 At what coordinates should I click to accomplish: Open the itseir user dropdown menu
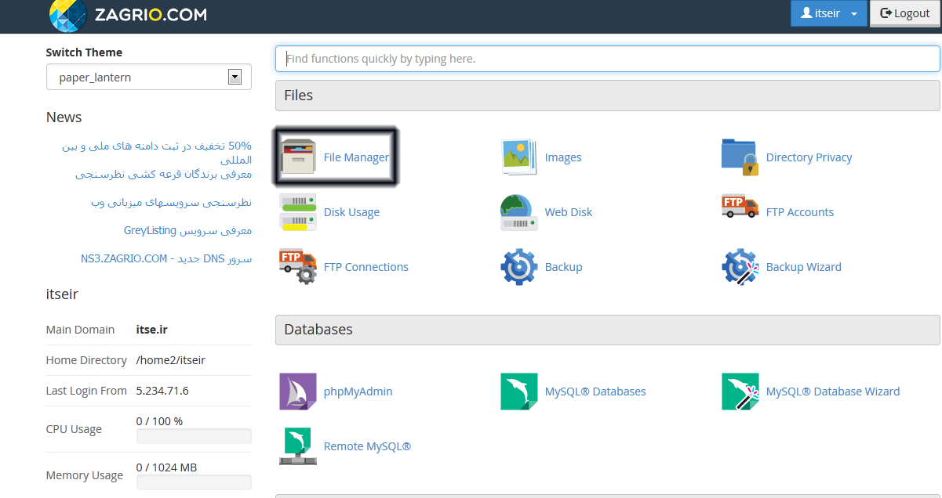tap(829, 13)
